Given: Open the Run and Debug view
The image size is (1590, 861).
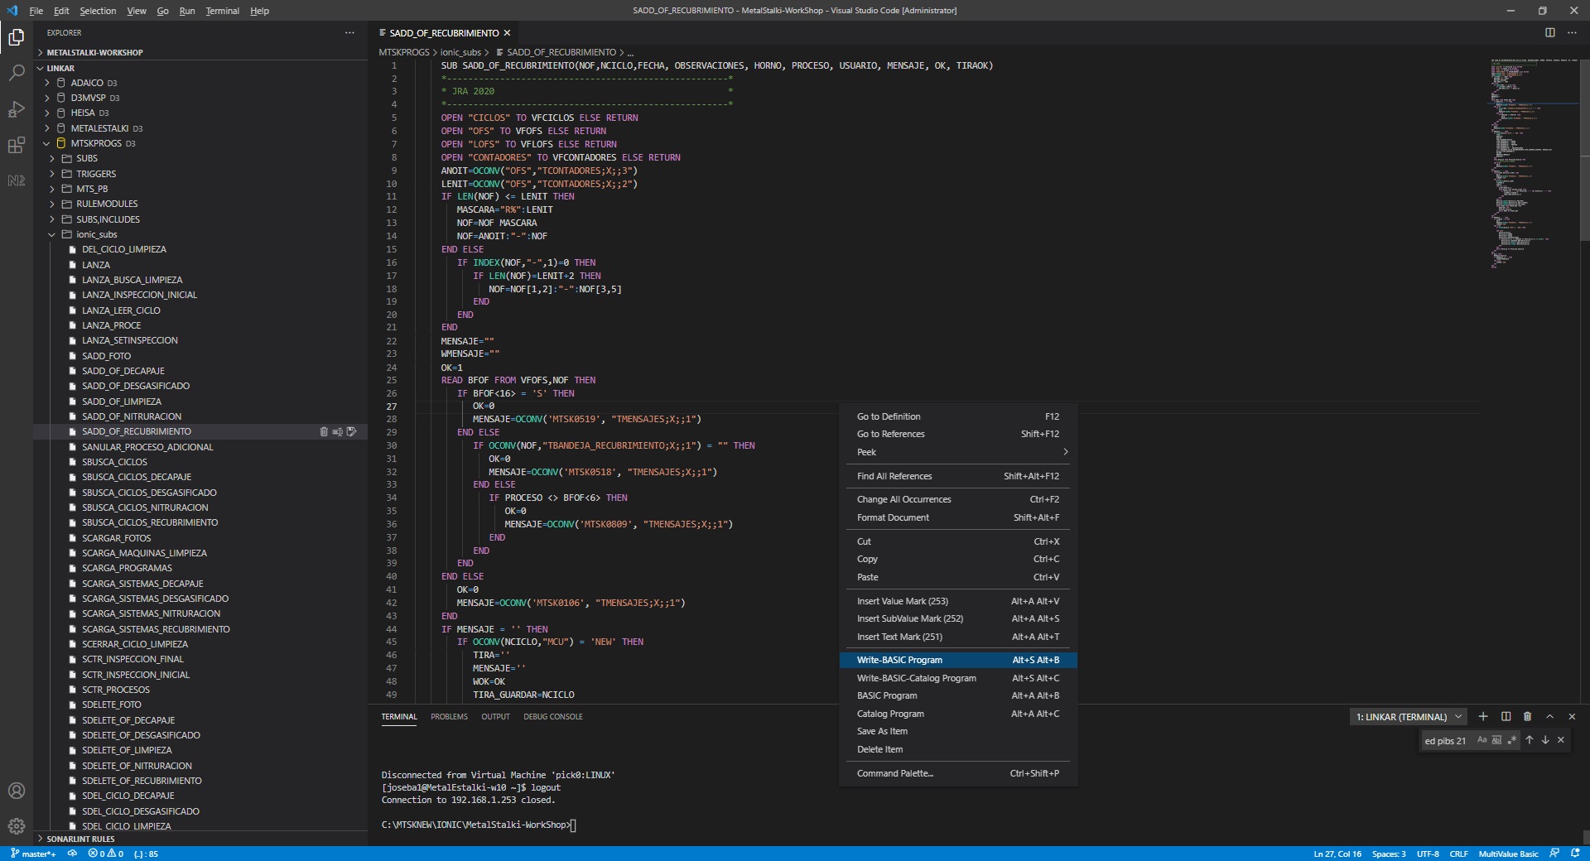Looking at the screenshot, I should [16, 109].
